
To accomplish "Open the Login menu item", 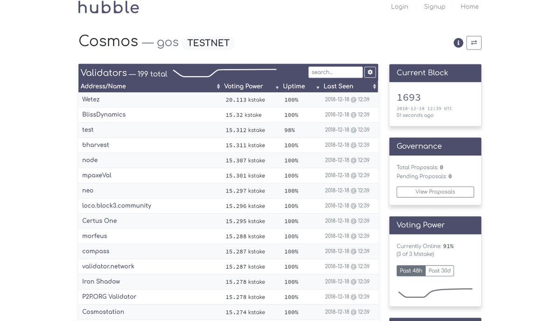I will (x=399, y=7).
